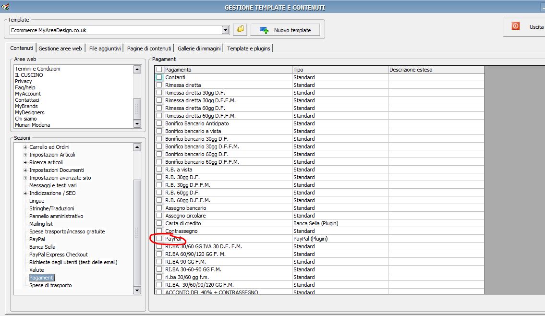The height and width of the screenshot is (316, 545).
Task: Open the Template e plugins tab
Action: pos(249,49)
